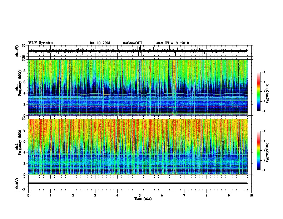Click the "2" tick on the time axis
Screen dimensions: 283x219
pyautogui.click(x=73, y=195)
